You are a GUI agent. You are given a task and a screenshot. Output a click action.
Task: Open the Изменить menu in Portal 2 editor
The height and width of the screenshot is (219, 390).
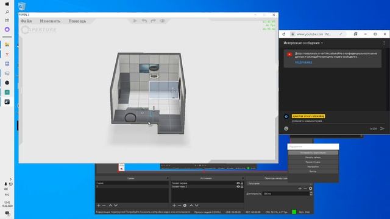click(50, 21)
